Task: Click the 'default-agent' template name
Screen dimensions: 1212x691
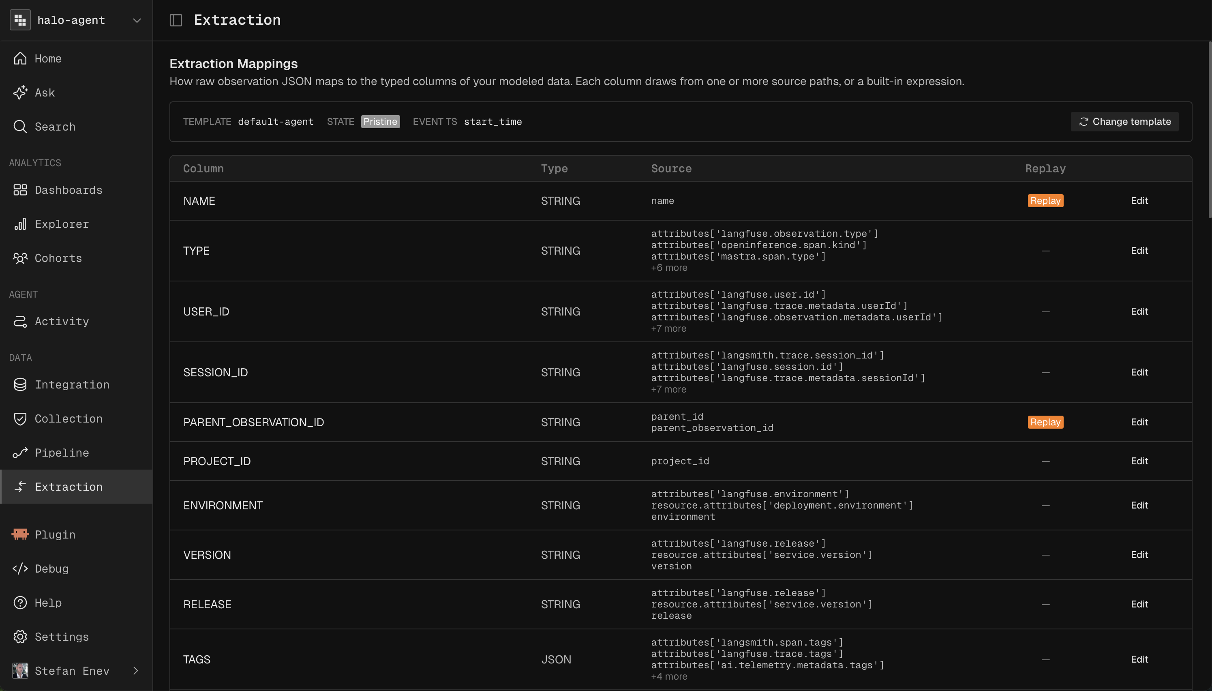Action: 276,122
